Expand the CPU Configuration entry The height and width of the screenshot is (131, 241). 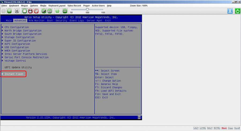16,27
